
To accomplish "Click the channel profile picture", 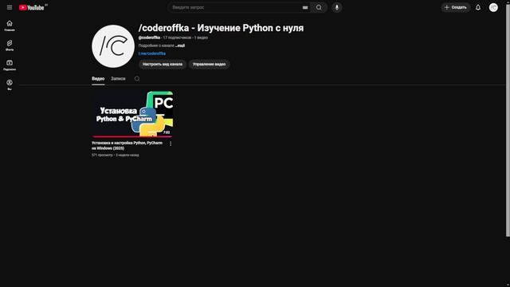I will click(113, 46).
